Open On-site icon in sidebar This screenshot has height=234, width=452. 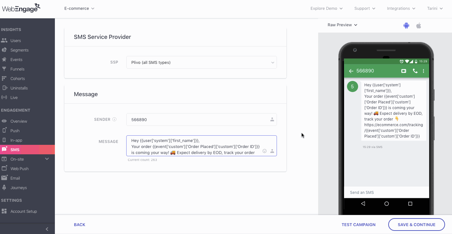pos(4,159)
